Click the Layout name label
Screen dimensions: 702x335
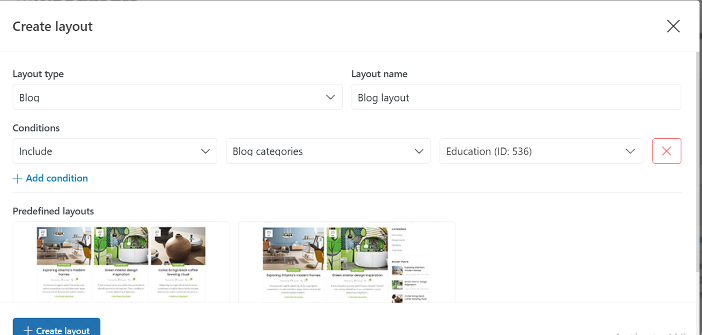click(x=380, y=74)
